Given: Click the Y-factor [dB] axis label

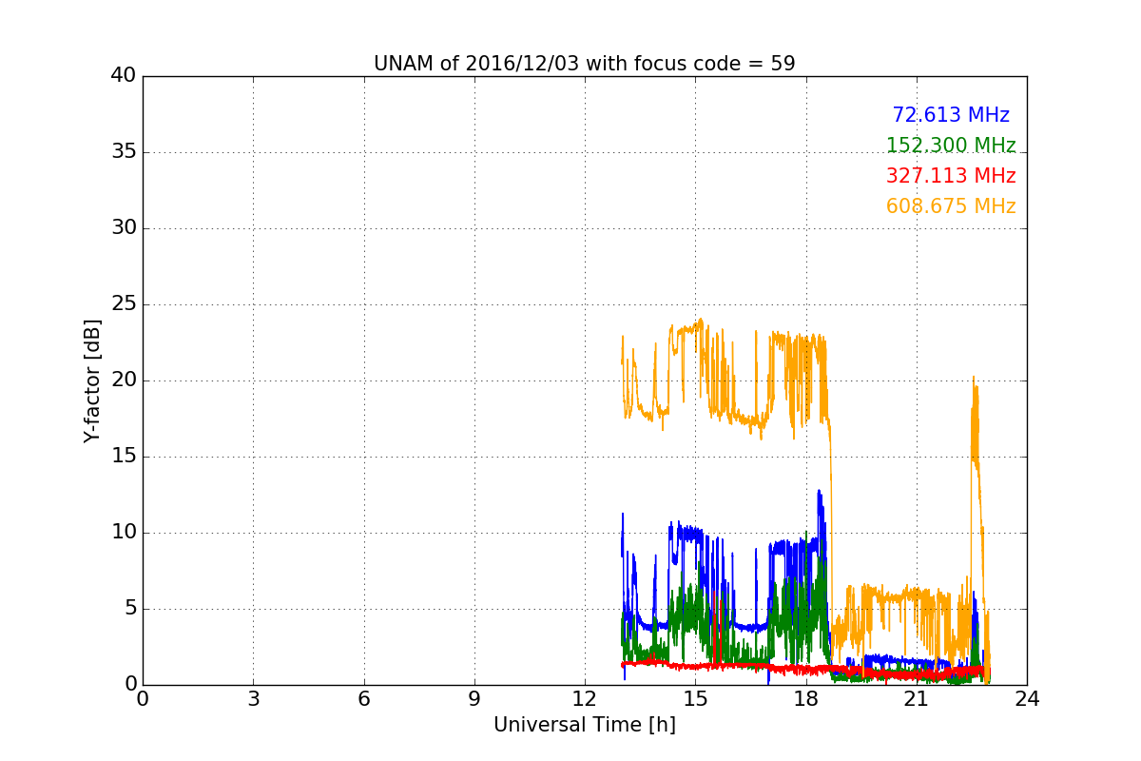Looking at the screenshot, I should (92, 380).
